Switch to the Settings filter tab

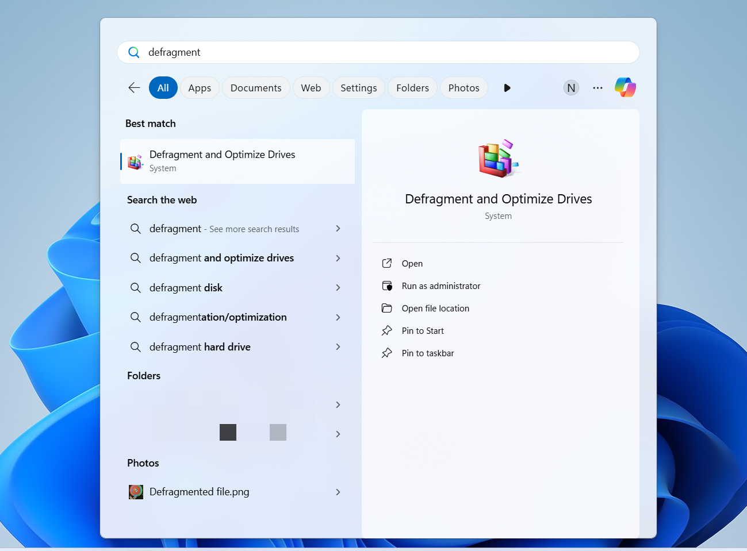[358, 87]
